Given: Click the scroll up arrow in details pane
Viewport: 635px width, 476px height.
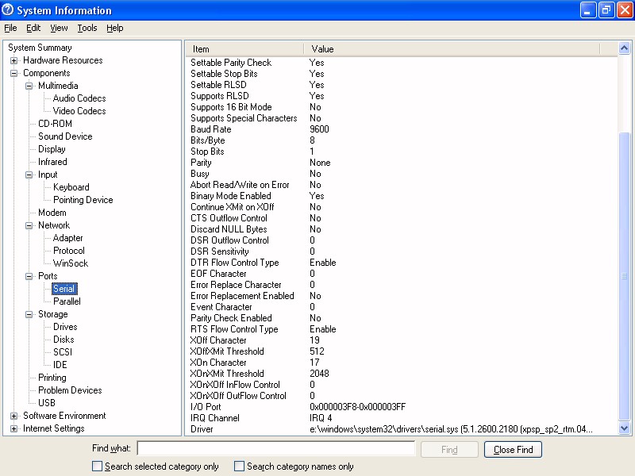Looking at the screenshot, I should pyautogui.click(x=625, y=49).
